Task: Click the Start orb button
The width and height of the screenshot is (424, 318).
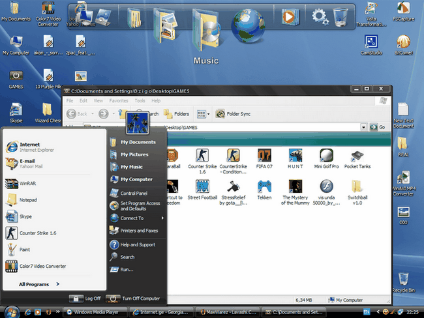Action: coord(11,312)
